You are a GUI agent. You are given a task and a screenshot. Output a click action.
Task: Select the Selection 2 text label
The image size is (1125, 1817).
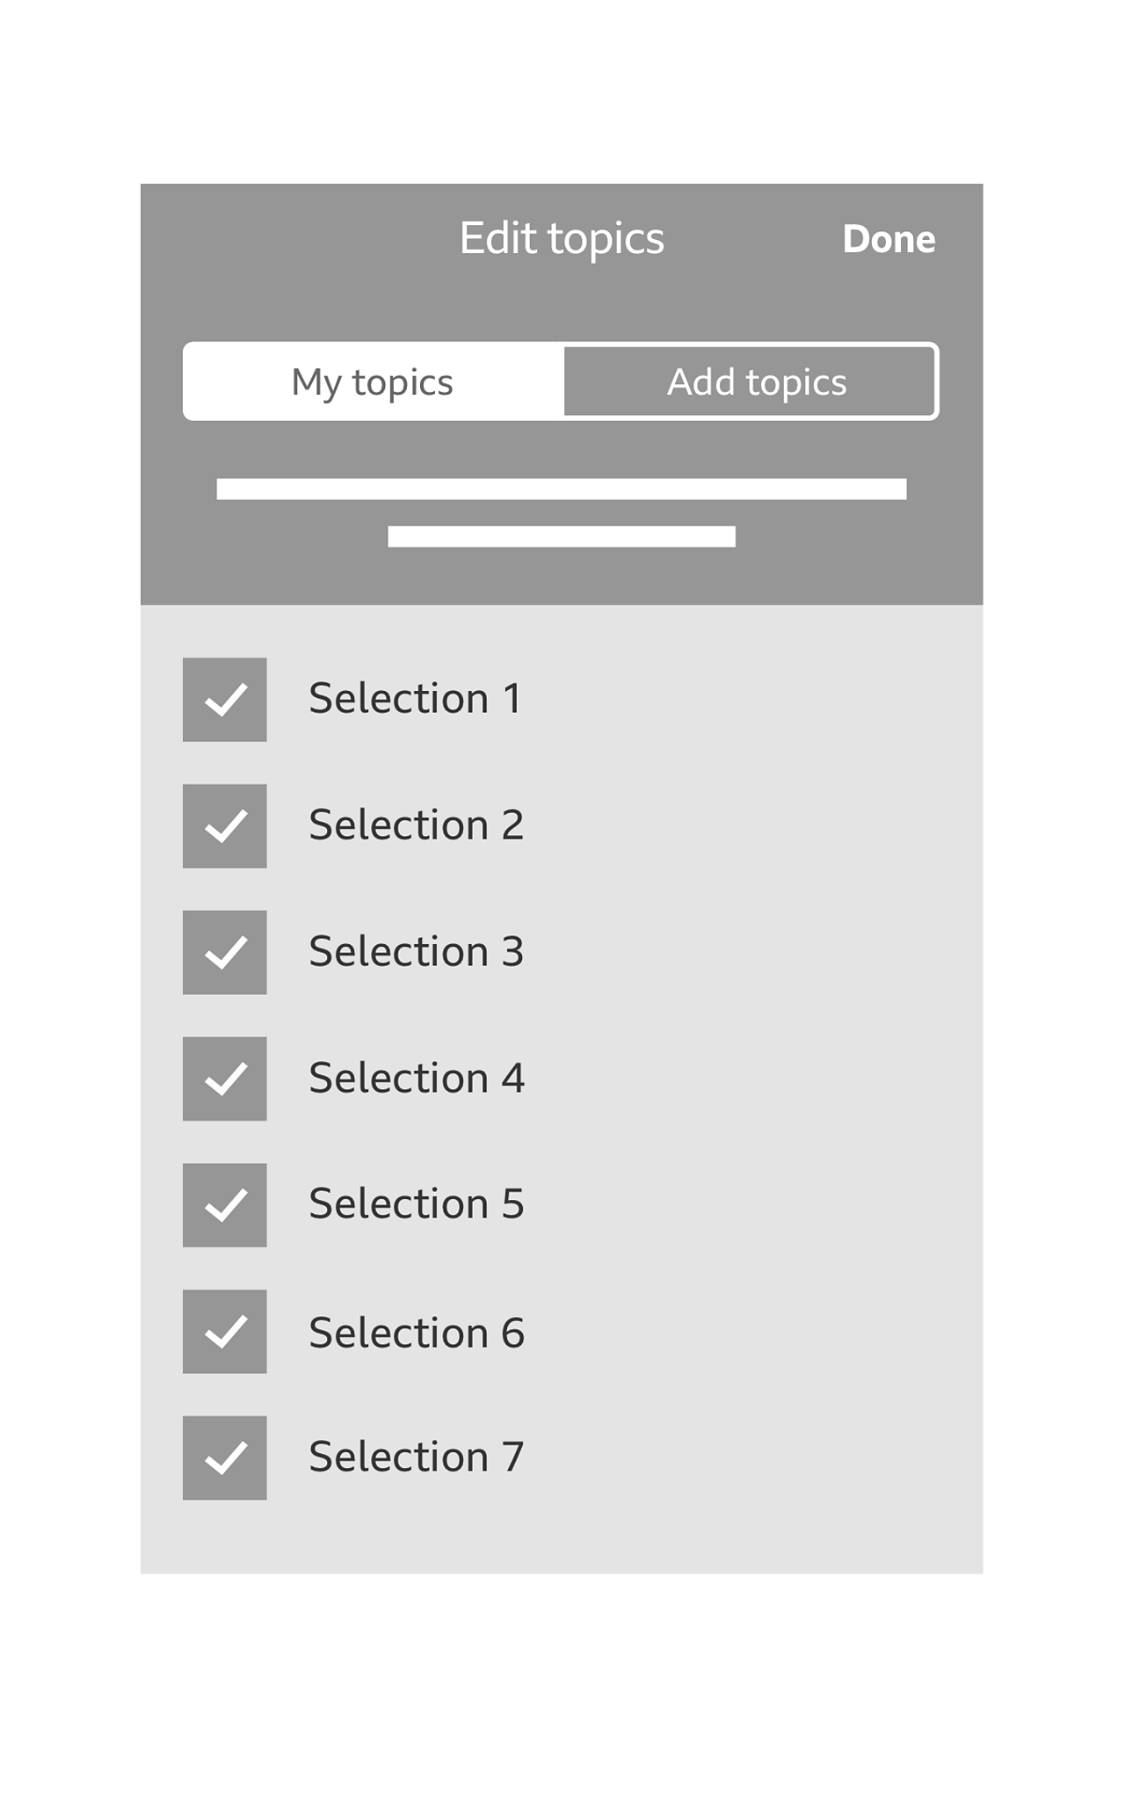click(416, 825)
